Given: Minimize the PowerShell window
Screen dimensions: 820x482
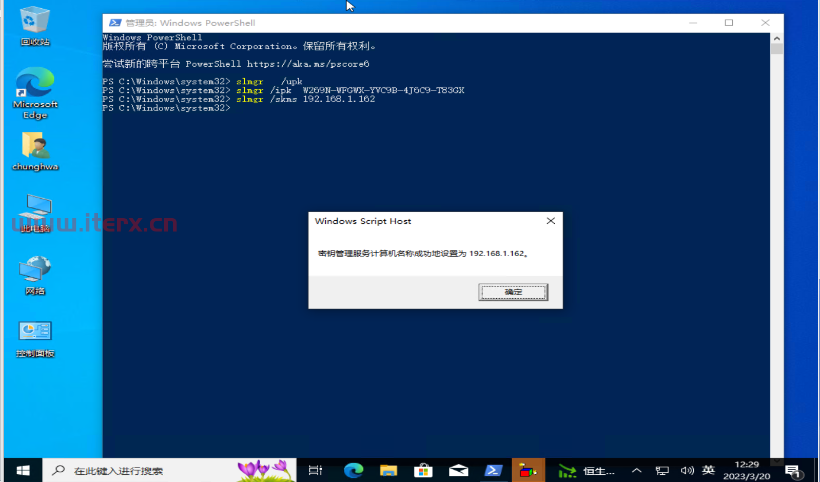Looking at the screenshot, I should tap(693, 23).
